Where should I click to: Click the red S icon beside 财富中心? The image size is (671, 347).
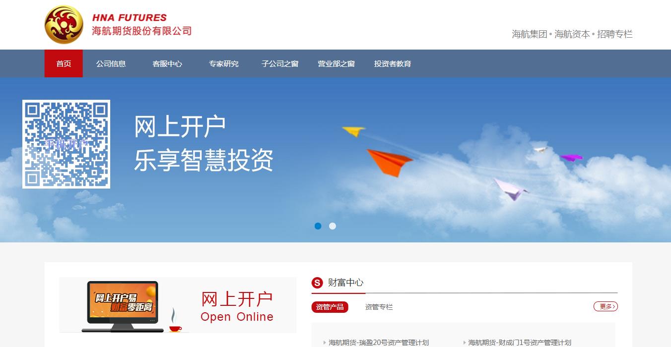click(317, 283)
